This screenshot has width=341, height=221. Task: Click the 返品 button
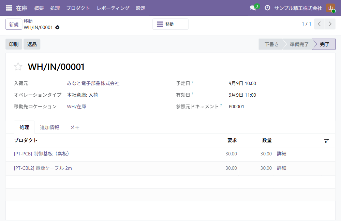pos(32,44)
